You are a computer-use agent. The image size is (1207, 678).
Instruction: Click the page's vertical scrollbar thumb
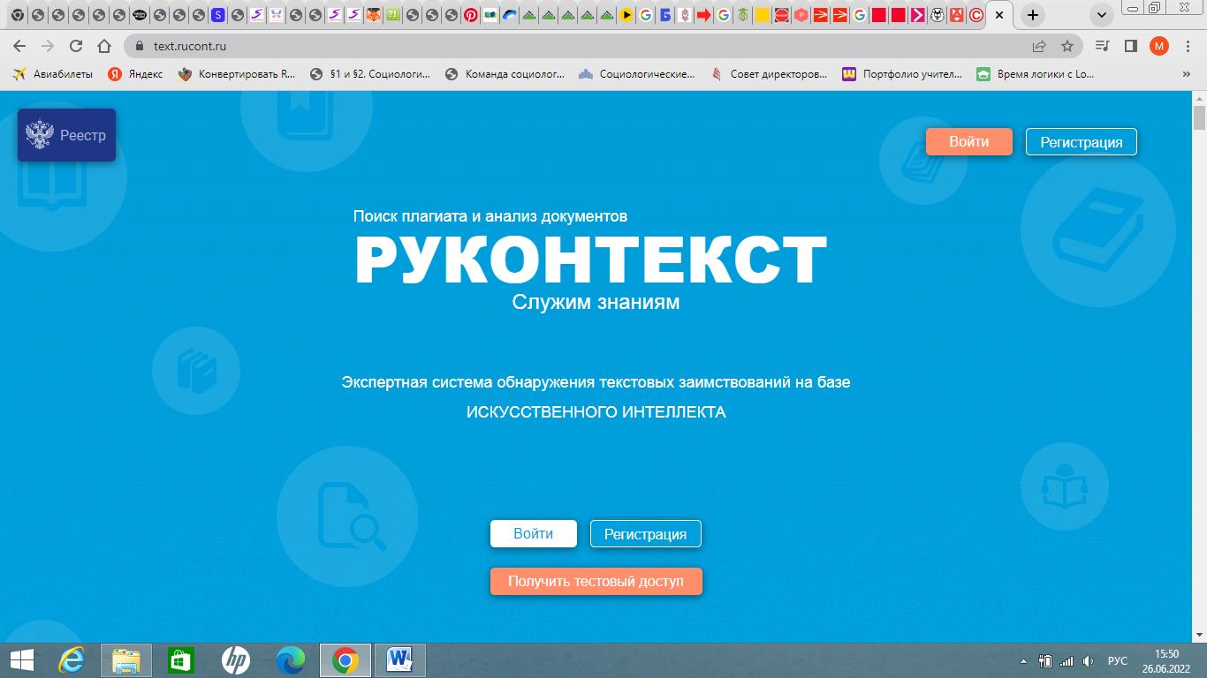click(1199, 117)
